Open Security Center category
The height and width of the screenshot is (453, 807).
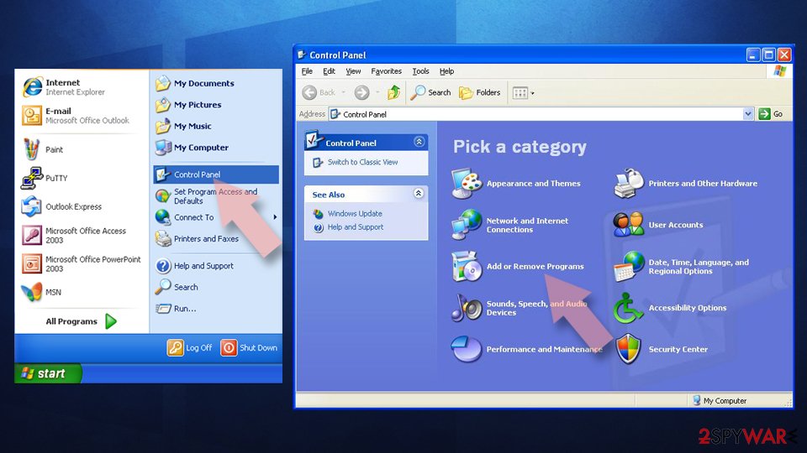click(x=661, y=349)
